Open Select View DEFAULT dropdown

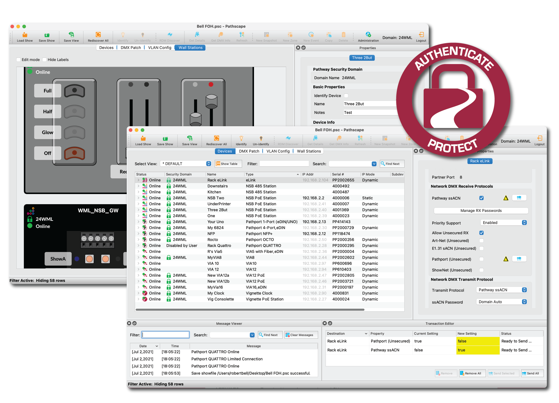(186, 164)
